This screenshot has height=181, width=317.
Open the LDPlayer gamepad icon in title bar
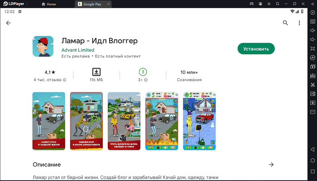click(x=252, y=4)
